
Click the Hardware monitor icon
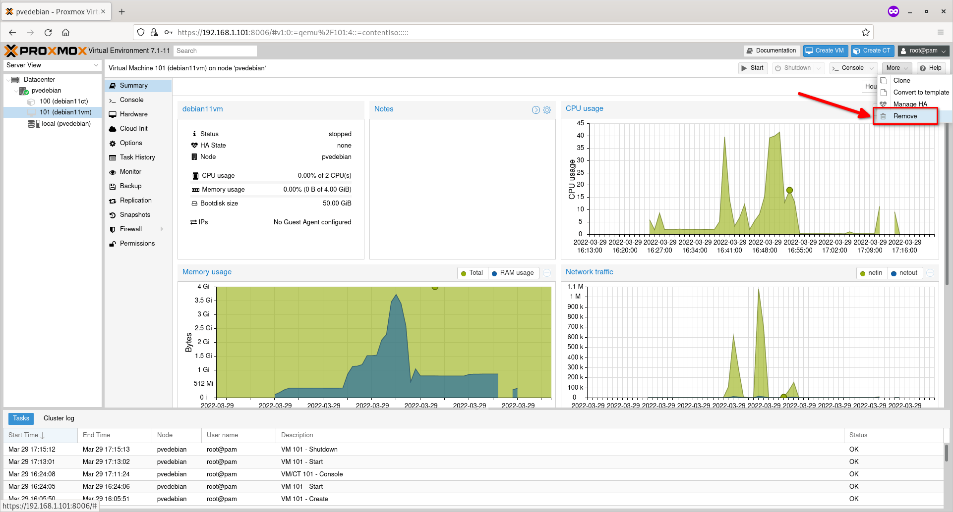click(113, 114)
